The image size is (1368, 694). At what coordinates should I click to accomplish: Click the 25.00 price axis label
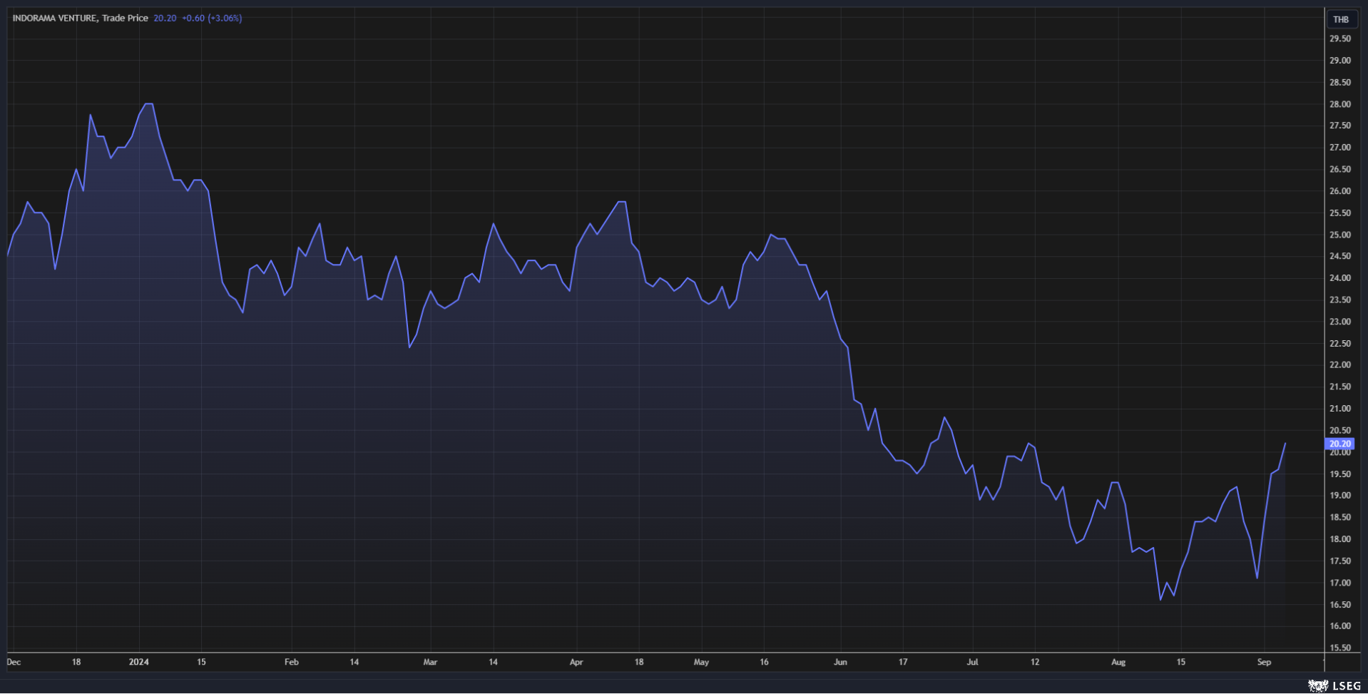(x=1339, y=235)
